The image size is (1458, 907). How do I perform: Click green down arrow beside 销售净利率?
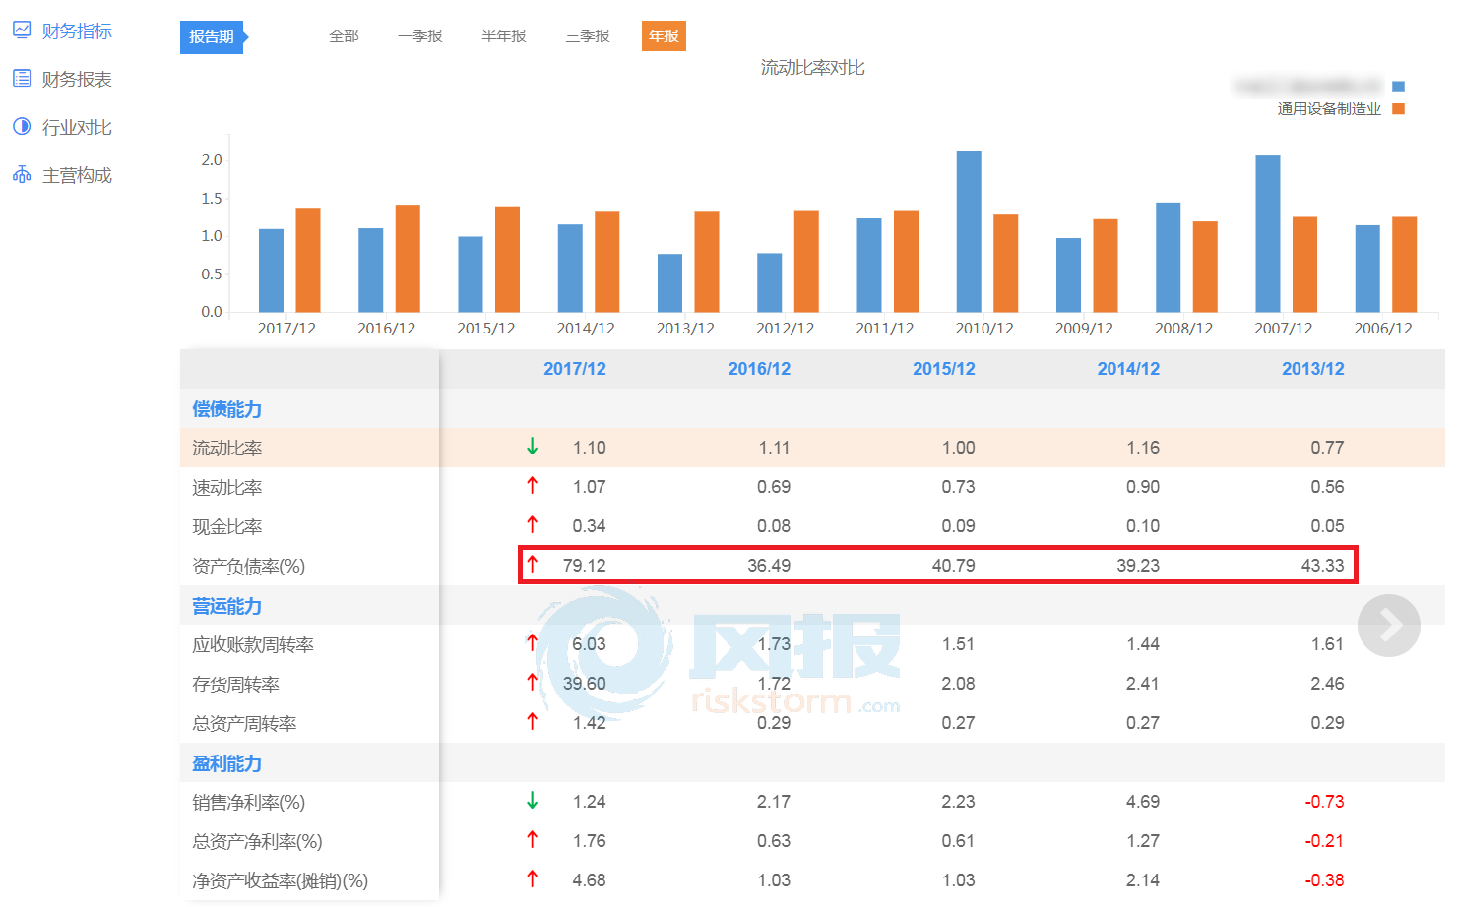pos(532,801)
